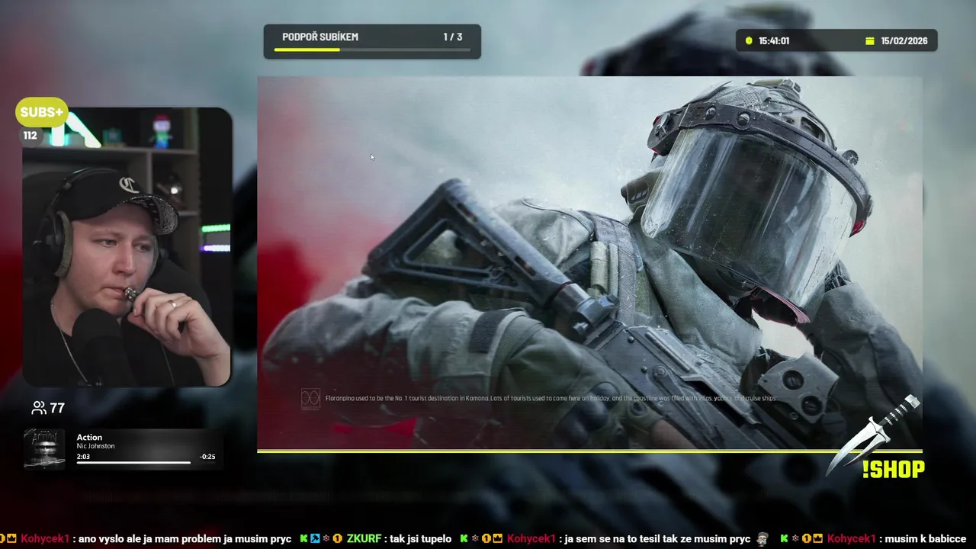Click the song playback progress bar

coord(146,462)
